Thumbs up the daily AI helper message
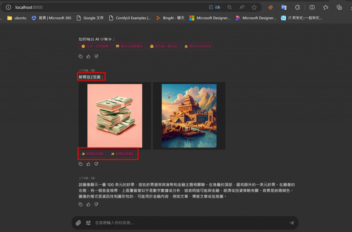Image resolution: width=352 pixels, height=232 pixels. tap(88, 56)
